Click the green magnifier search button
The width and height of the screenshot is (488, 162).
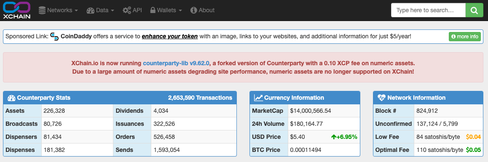click(x=474, y=10)
